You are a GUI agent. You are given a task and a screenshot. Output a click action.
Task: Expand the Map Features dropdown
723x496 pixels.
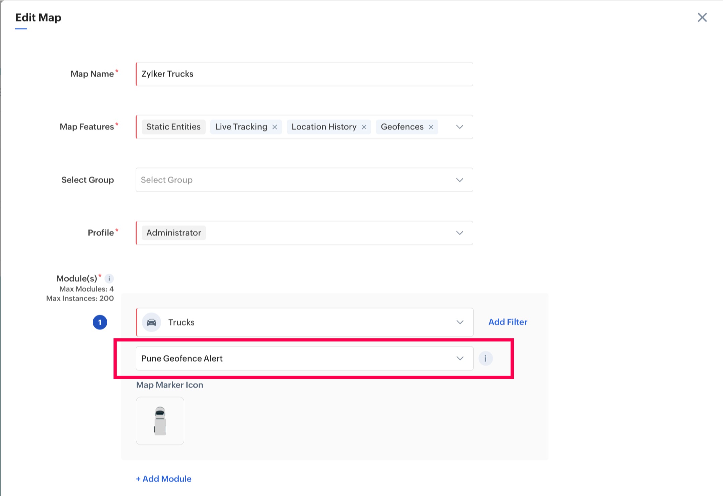pyautogui.click(x=459, y=127)
